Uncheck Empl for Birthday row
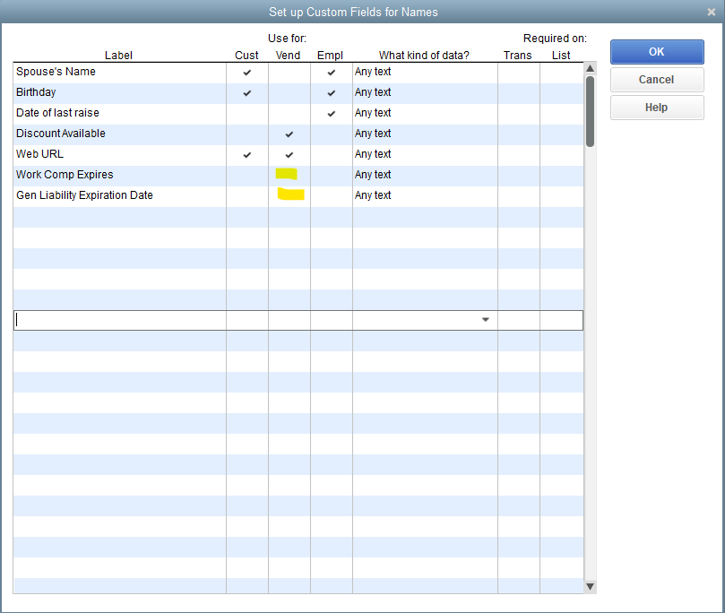Viewport: 725px width, 613px height. 332,92
